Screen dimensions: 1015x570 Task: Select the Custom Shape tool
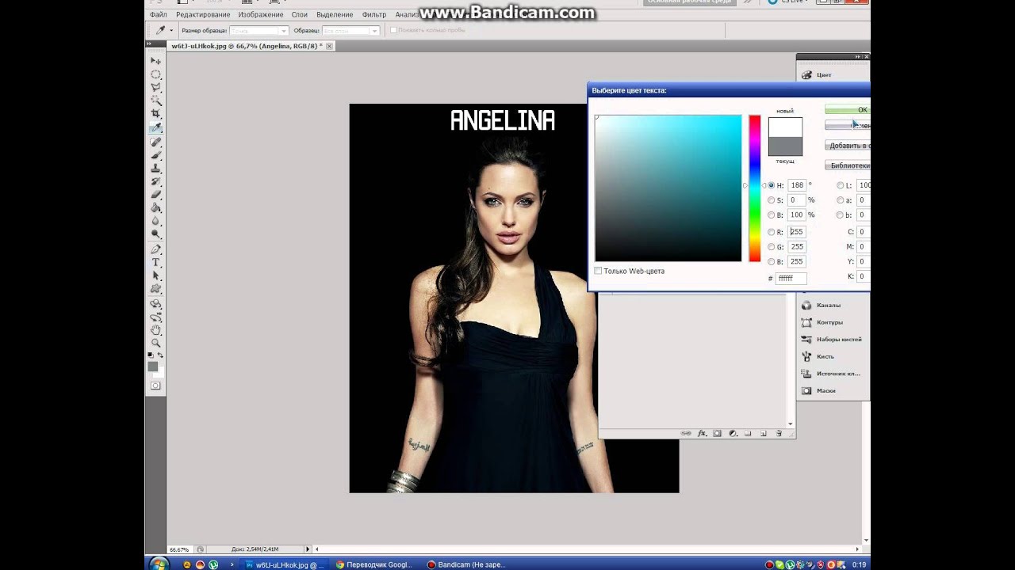coord(155,290)
